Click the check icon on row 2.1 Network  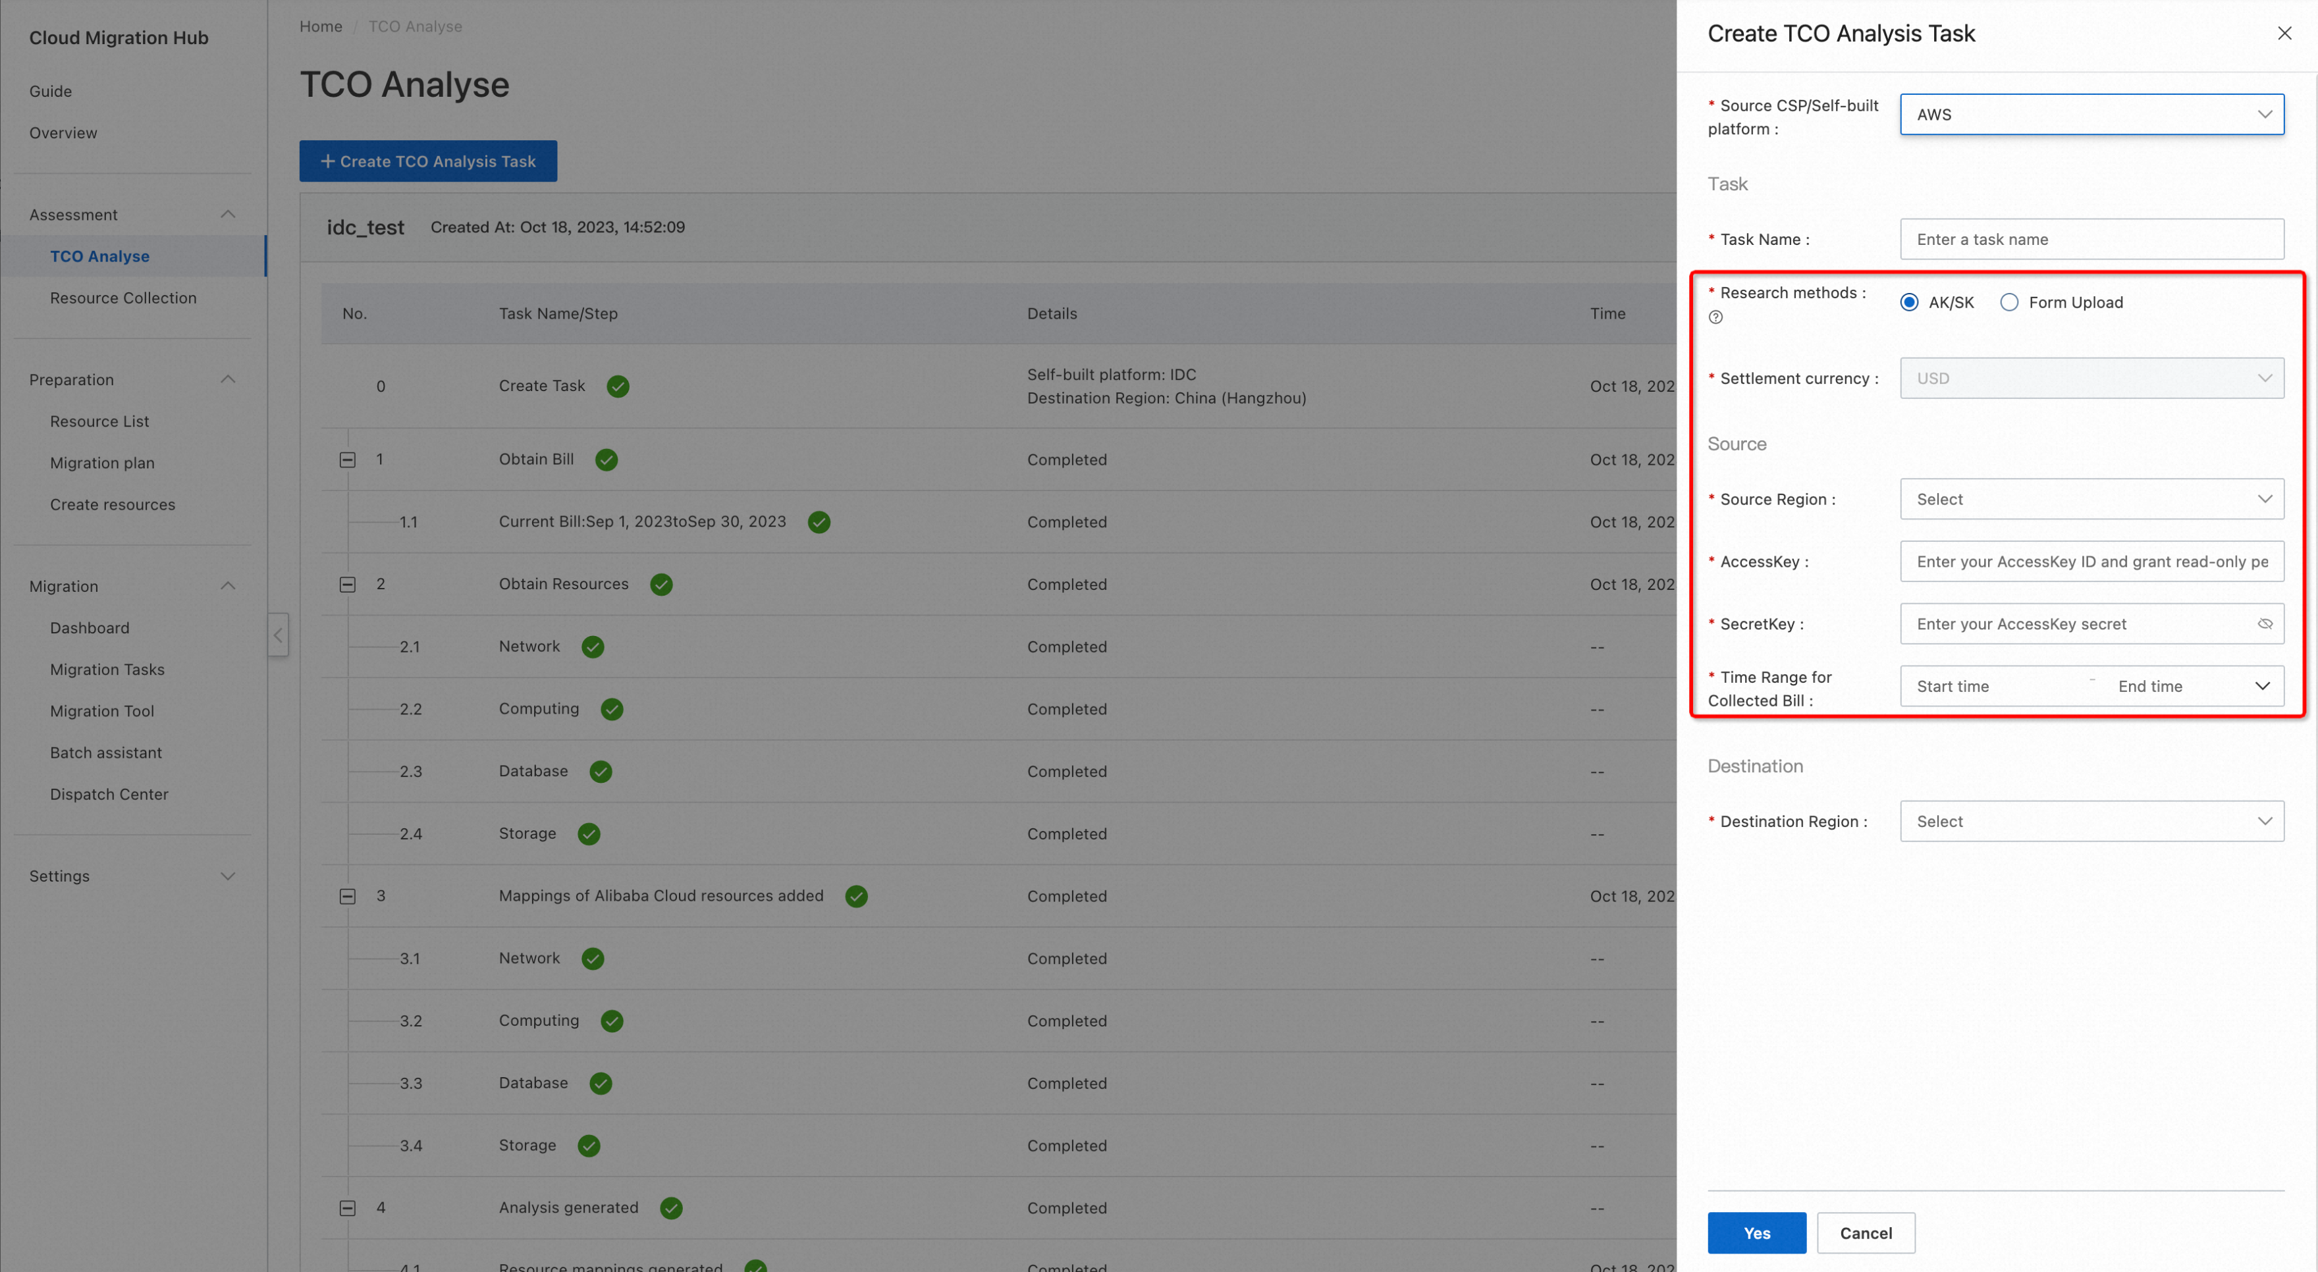coord(593,647)
